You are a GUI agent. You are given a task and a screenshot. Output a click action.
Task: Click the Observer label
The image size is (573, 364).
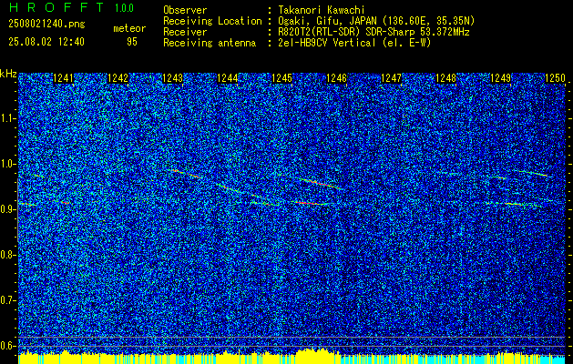coord(185,10)
